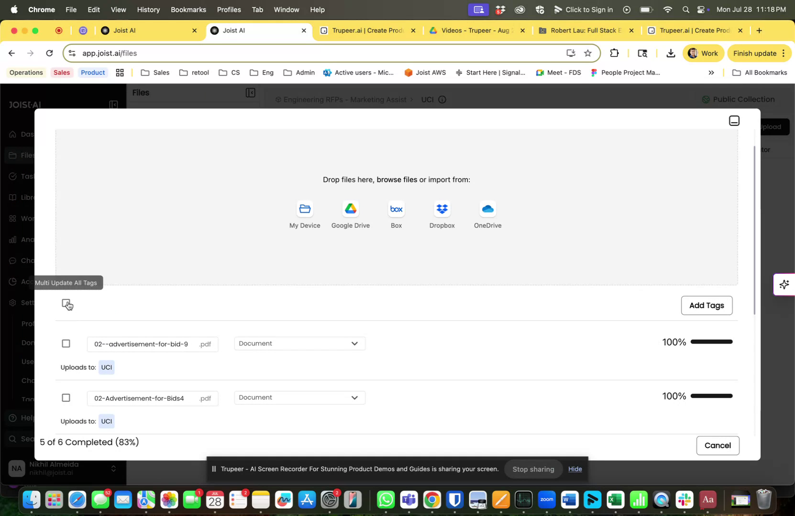This screenshot has height=516, width=795.
Task: Minimize the upload dialog
Action: point(734,120)
